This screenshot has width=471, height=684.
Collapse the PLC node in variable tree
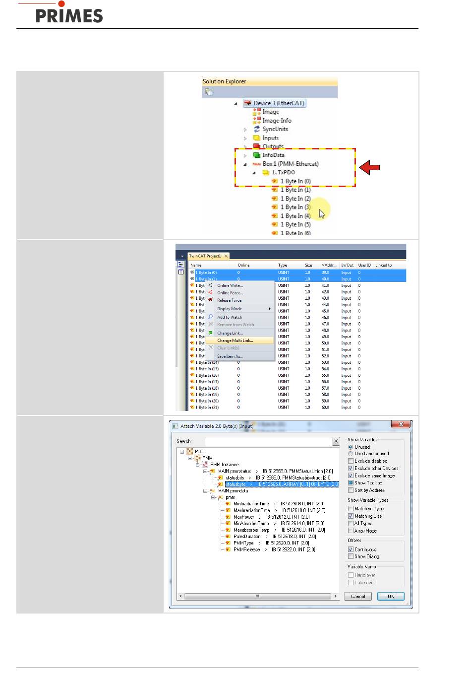(x=182, y=452)
